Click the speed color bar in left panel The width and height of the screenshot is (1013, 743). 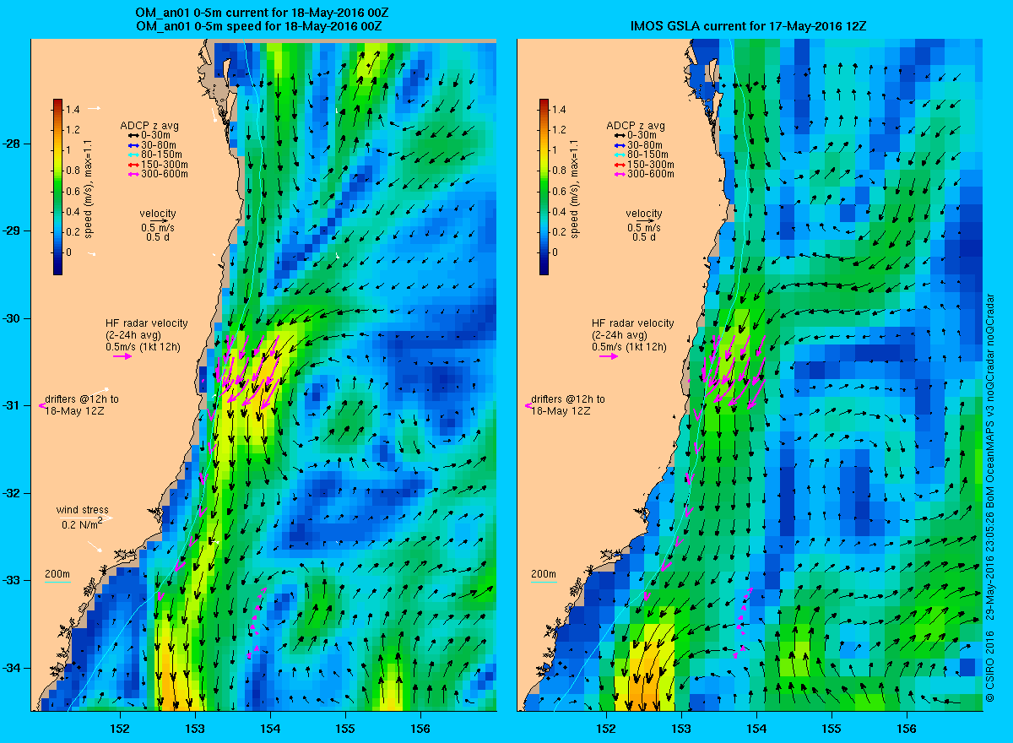point(58,187)
